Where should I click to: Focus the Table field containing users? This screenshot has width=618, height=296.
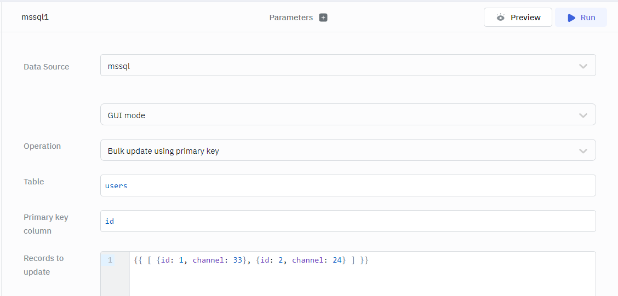347,185
